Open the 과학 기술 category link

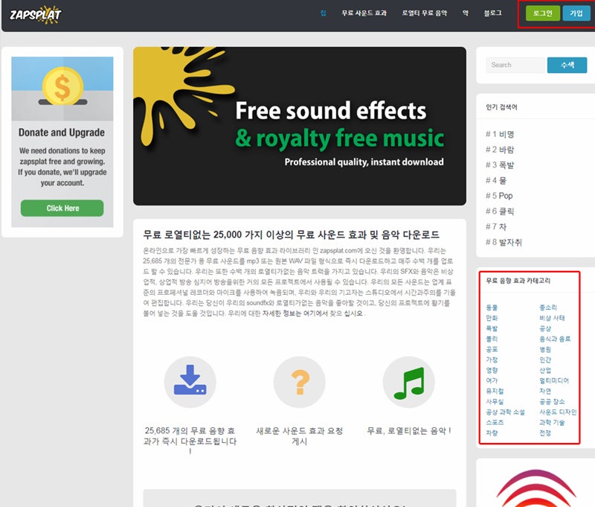pyautogui.click(x=552, y=422)
